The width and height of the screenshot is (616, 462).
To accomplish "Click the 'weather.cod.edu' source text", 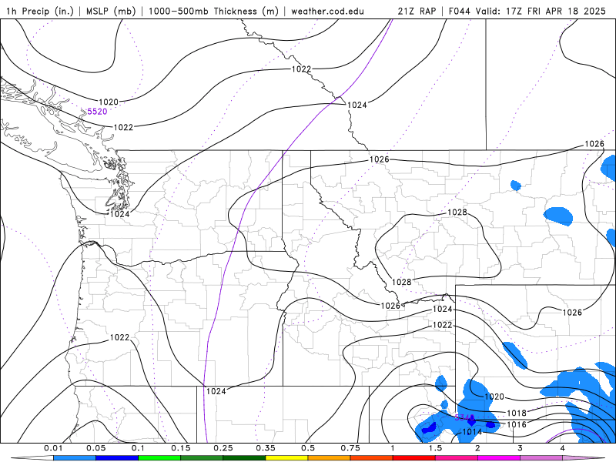I will tap(327, 11).
